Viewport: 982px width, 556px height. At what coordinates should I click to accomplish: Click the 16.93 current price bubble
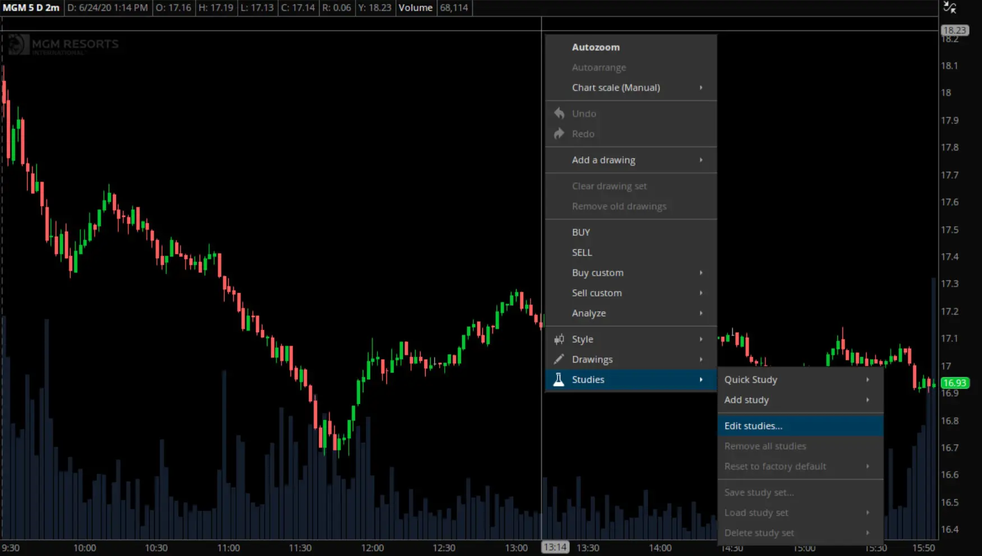click(955, 383)
